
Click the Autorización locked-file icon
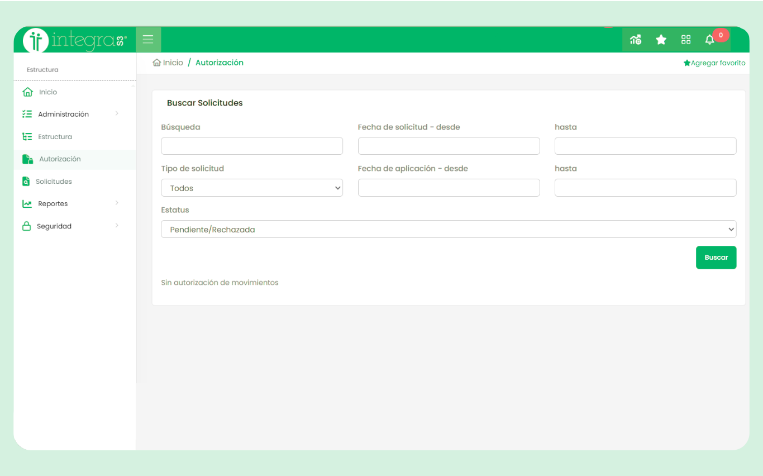click(x=27, y=159)
